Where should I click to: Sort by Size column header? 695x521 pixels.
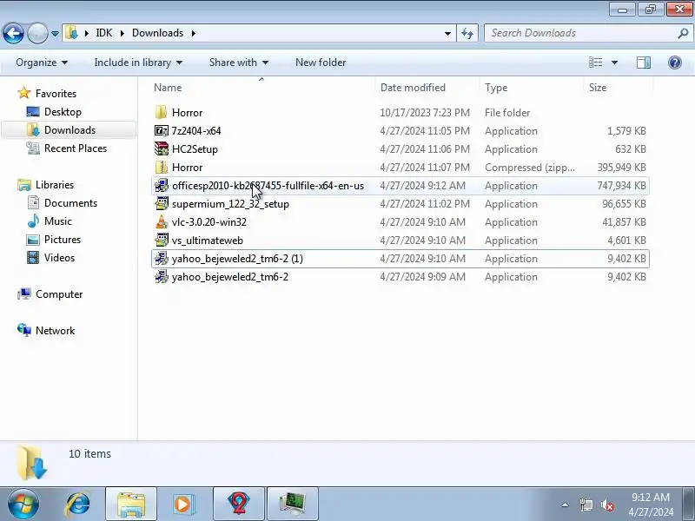[x=618, y=88]
